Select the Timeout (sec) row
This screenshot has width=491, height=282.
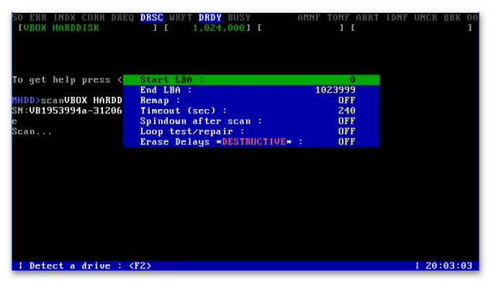tap(251, 111)
